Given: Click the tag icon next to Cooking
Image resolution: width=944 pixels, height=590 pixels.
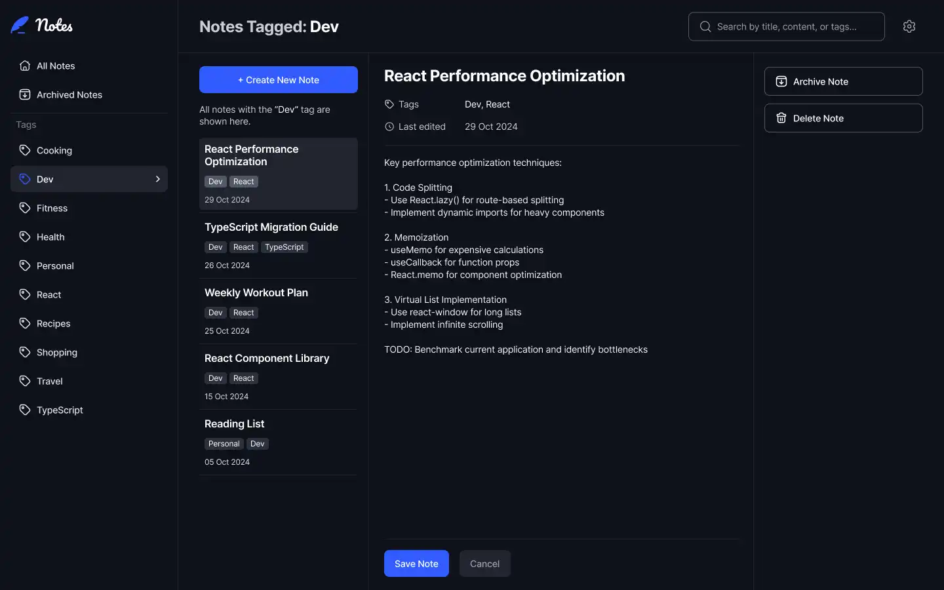Looking at the screenshot, I should point(25,150).
